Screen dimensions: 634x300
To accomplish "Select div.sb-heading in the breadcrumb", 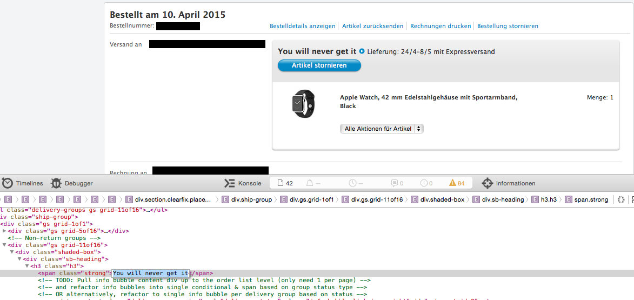I will 498,199.
